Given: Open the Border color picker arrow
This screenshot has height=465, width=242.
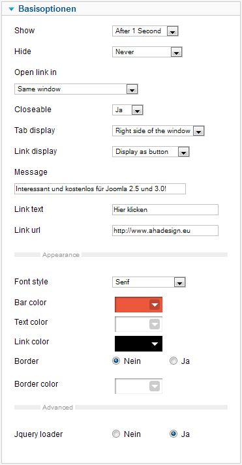Looking at the screenshot, I should pyautogui.click(x=155, y=386).
